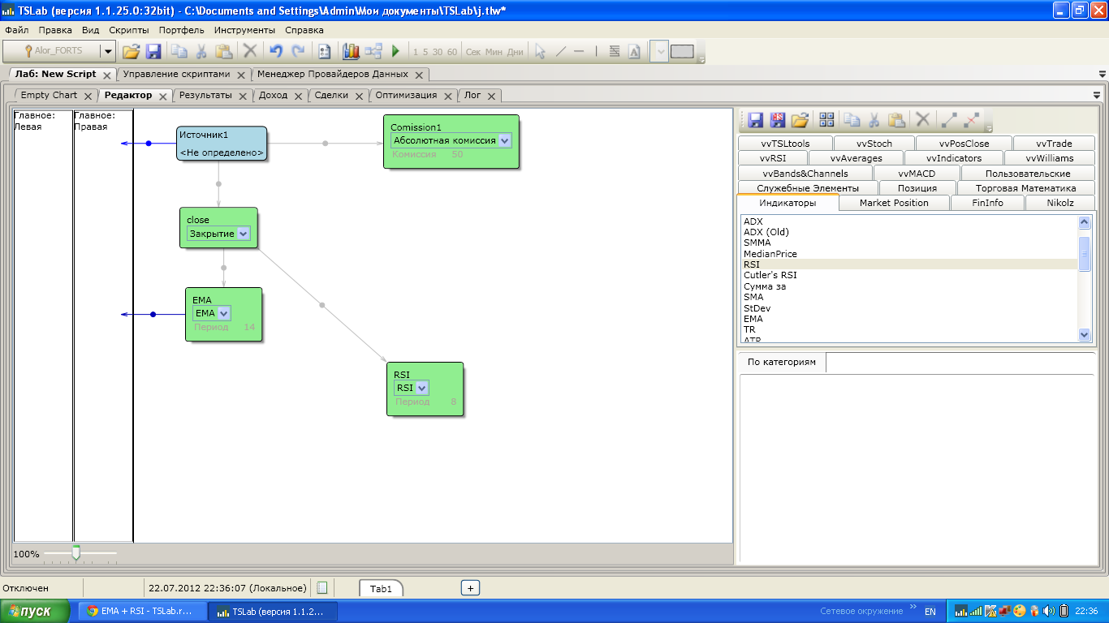
Task: Open a file with the main toolbar folder icon
Action: 131,51
